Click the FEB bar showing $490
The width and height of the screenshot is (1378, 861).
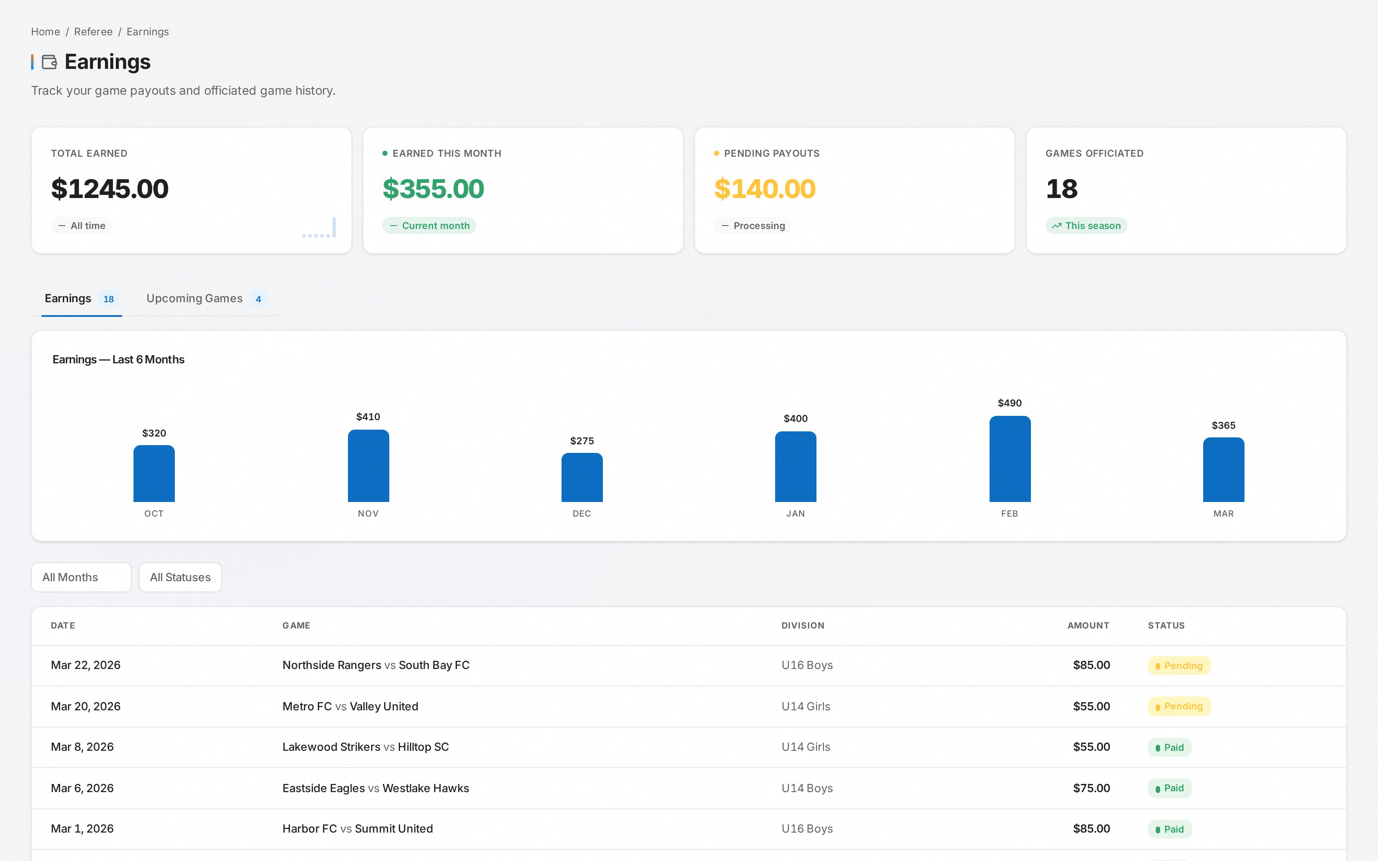(x=1010, y=459)
